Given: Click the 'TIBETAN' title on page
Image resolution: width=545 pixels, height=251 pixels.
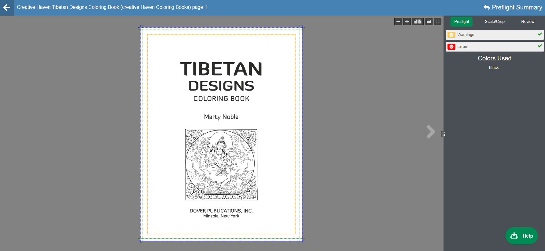Looking at the screenshot, I should (221, 69).
